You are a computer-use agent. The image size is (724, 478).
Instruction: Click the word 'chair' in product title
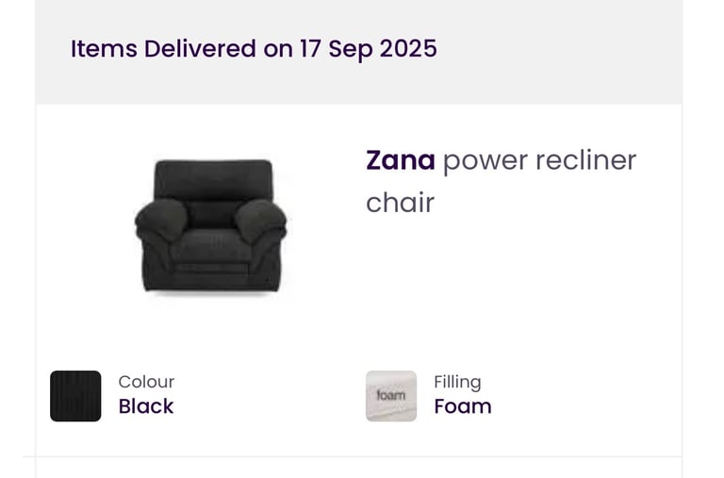pyautogui.click(x=400, y=203)
